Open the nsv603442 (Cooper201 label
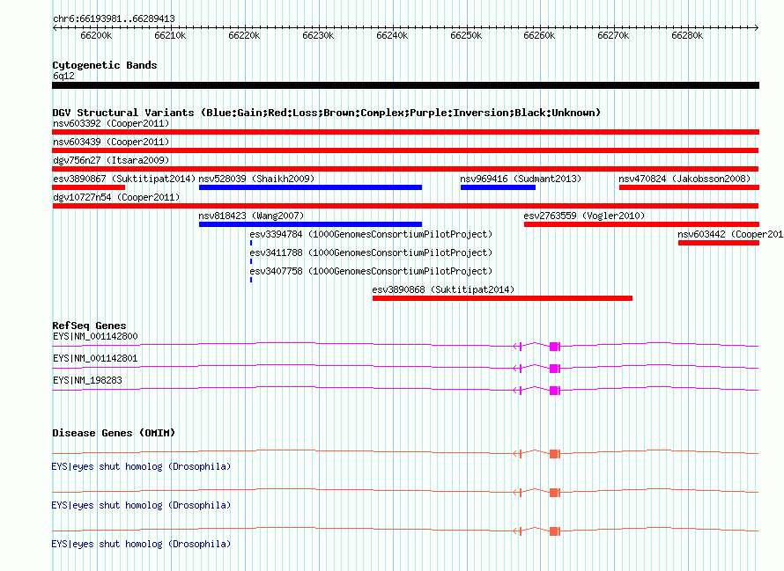 [x=730, y=234]
